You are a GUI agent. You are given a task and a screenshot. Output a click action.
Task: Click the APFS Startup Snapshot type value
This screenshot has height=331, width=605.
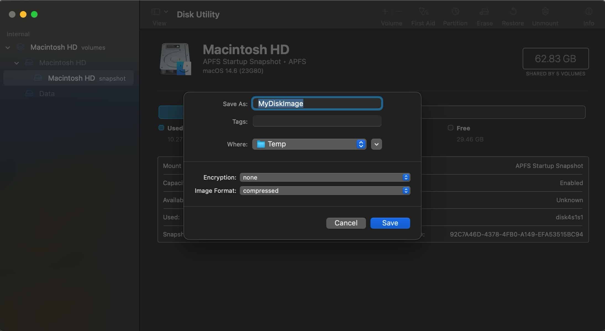tap(549, 166)
